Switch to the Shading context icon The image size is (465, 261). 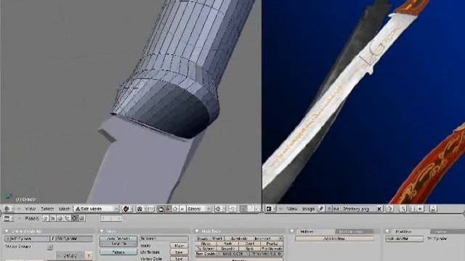60,218
